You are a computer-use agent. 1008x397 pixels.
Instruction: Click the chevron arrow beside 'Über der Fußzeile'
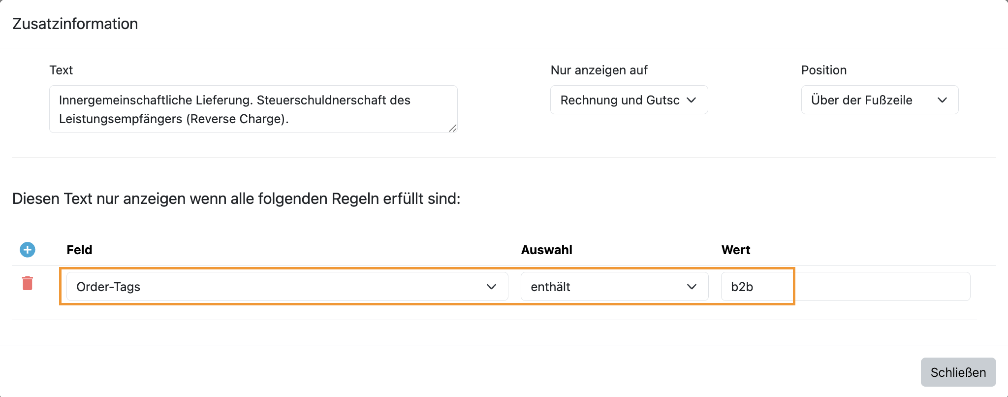click(942, 100)
